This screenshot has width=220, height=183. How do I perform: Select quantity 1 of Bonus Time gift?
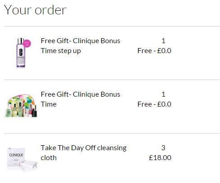coord(163,94)
